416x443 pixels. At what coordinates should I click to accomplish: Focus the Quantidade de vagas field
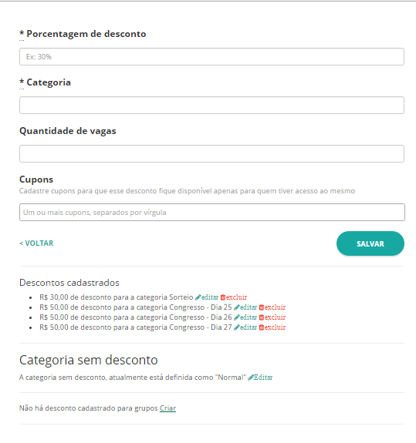(211, 153)
